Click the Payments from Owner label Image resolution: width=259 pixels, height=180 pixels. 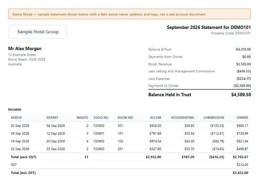click(x=166, y=57)
